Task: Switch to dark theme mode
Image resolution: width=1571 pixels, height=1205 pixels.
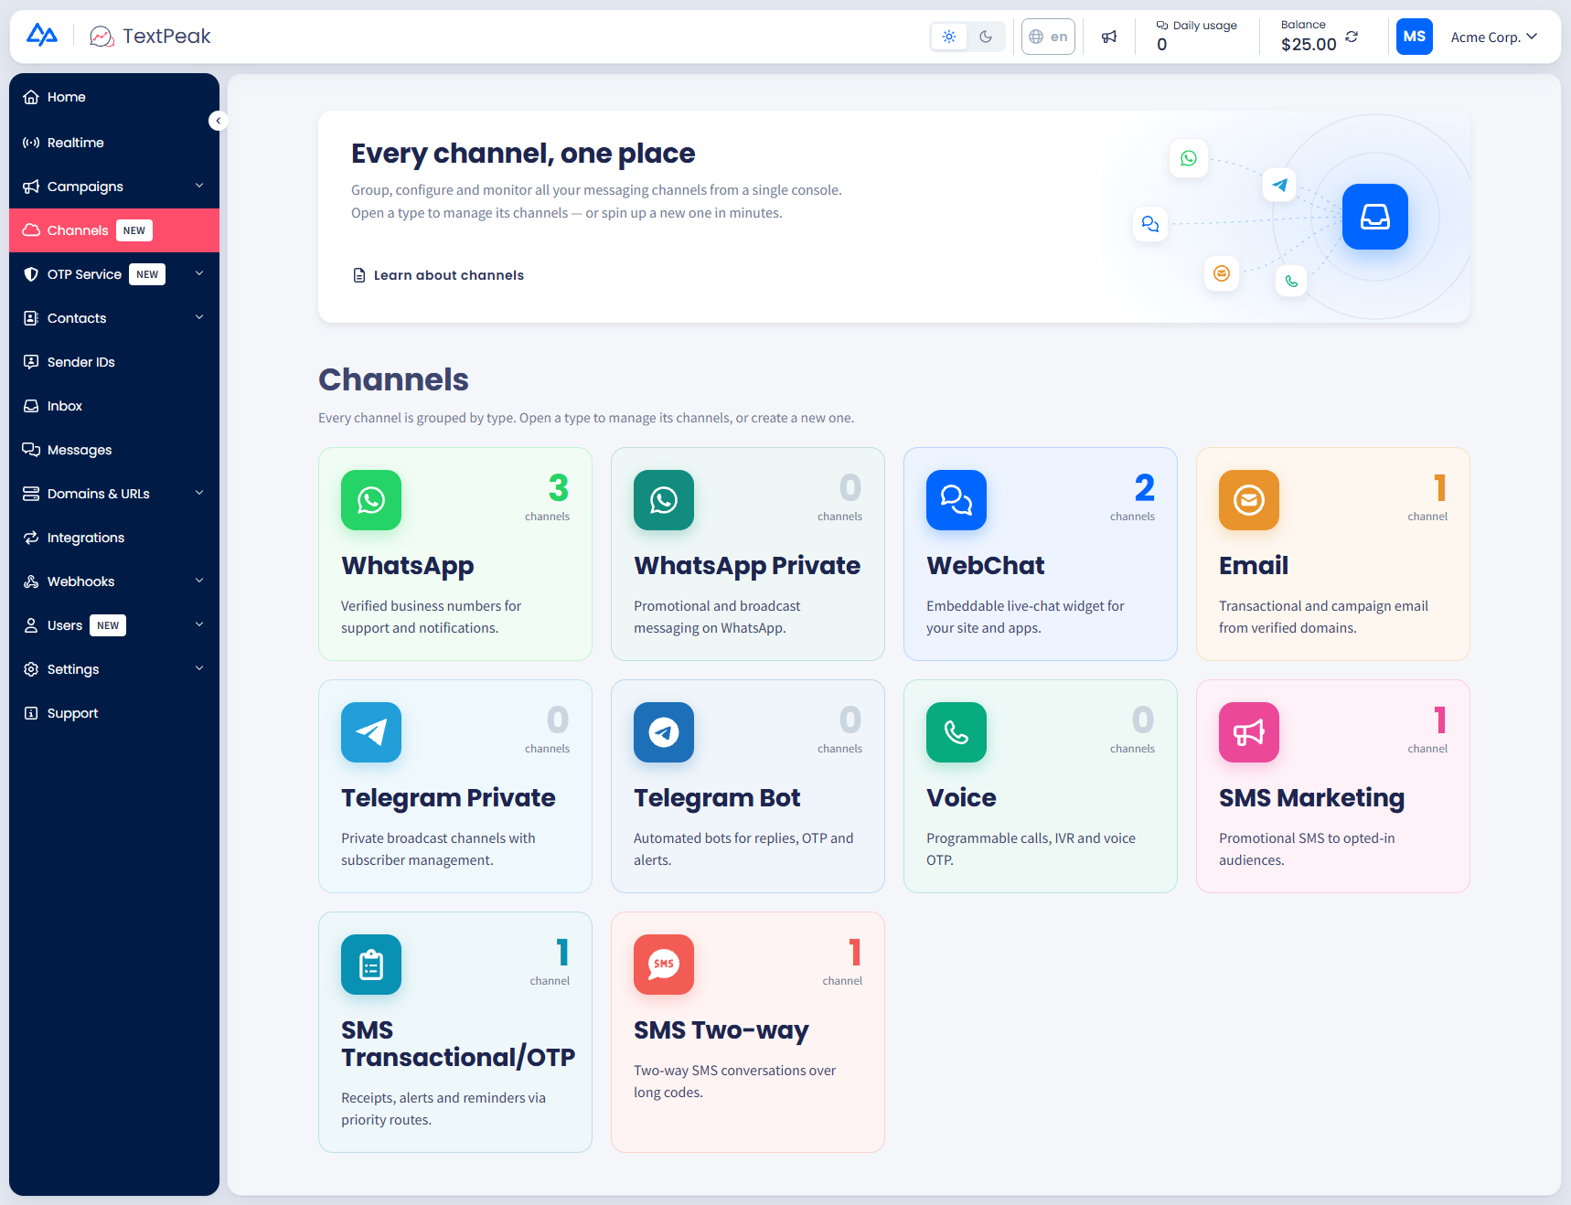Action: [986, 37]
